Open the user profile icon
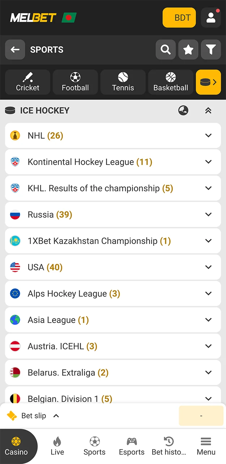The width and height of the screenshot is (226, 464). click(x=211, y=17)
